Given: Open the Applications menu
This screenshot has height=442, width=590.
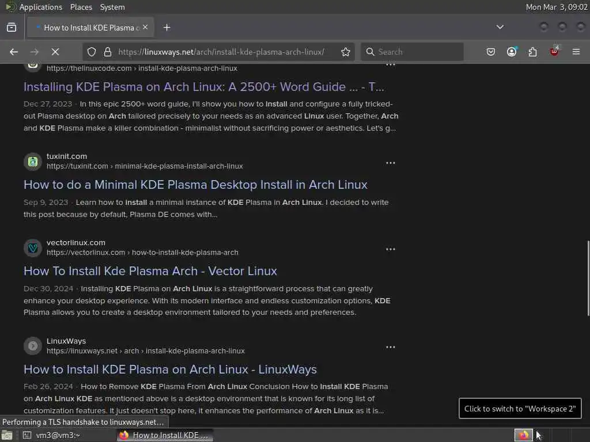Looking at the screenshot, I should 41,7.
